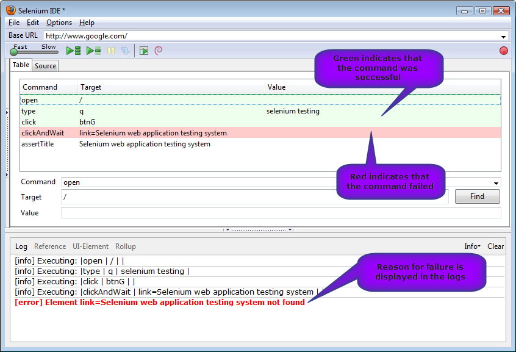Click the yellow Pause/Resume button
The height and width of the screenshot is (352, 516).
click(111, 51)
